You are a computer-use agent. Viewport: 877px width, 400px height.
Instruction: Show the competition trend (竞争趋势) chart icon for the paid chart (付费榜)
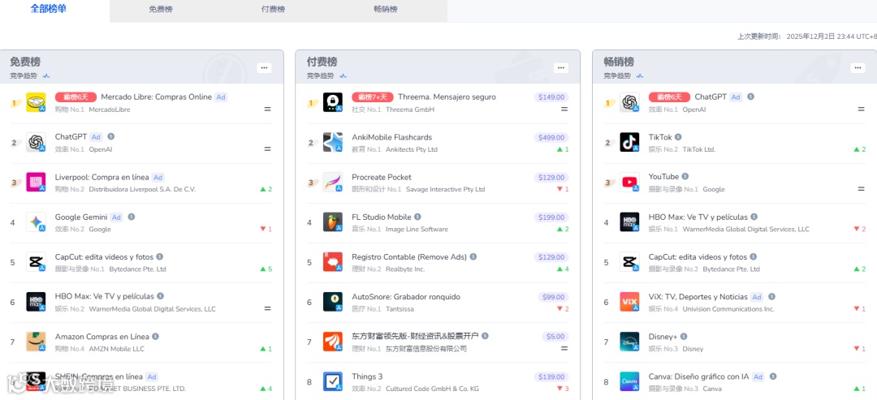tap(343, 76)
